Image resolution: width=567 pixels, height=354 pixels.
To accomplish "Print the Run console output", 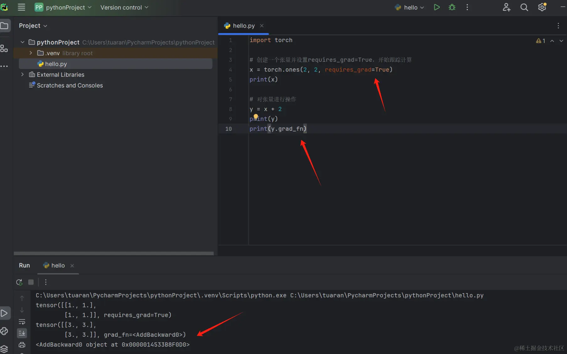I will click(x=22, y=345).
